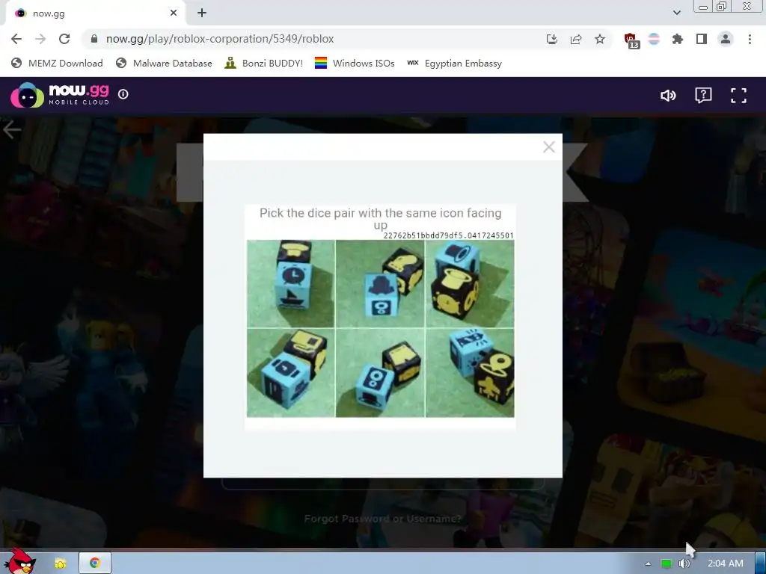
Task: Open the Malware Database bookmark
Action: click(164, 63)
